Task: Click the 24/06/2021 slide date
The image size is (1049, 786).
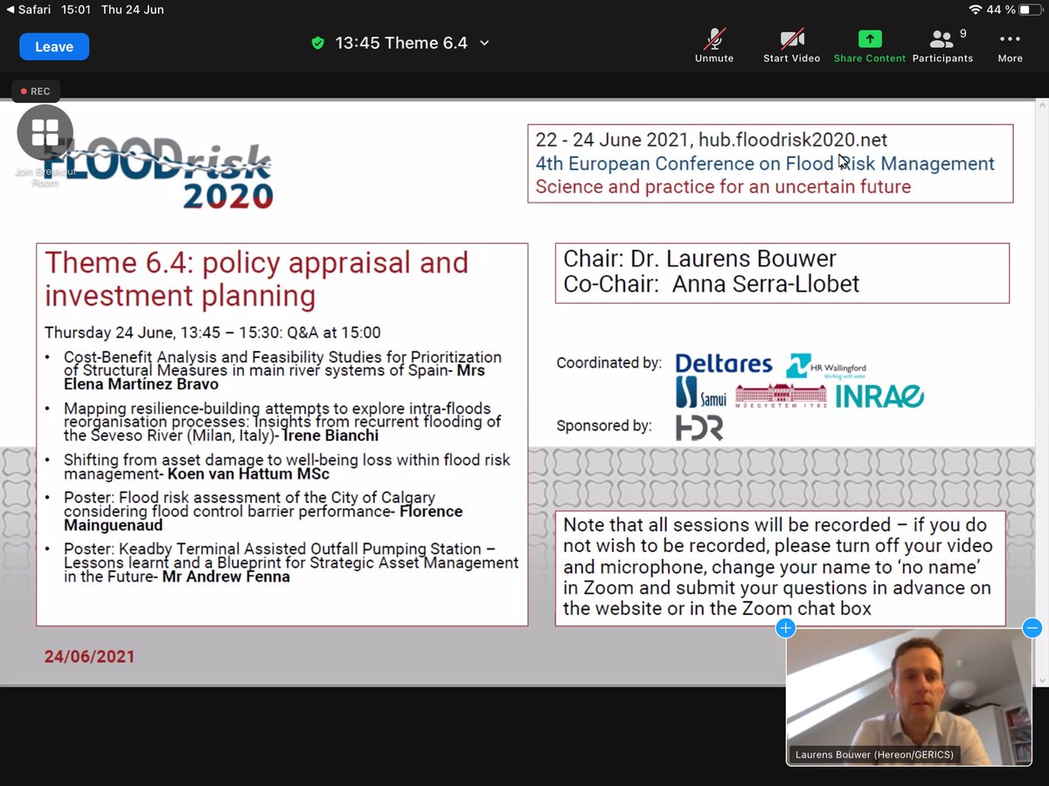Action: point(90,656)
